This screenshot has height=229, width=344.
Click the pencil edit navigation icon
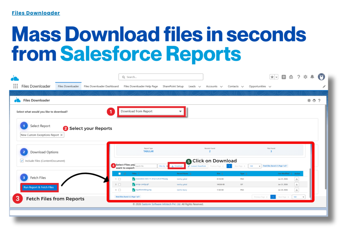point(324,87)
